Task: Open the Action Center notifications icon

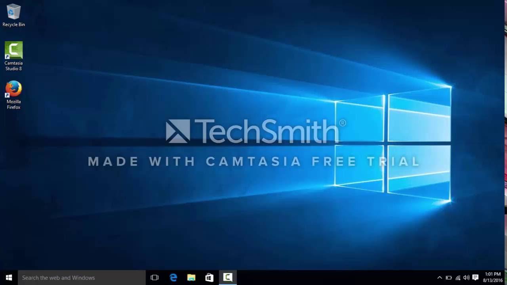Action: (x=475, y=277)
